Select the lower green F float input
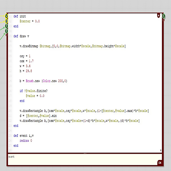 (x=7, y=31)
